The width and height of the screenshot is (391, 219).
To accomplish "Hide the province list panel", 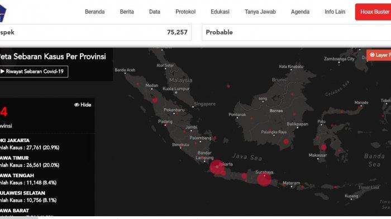I will pos(83,105).
